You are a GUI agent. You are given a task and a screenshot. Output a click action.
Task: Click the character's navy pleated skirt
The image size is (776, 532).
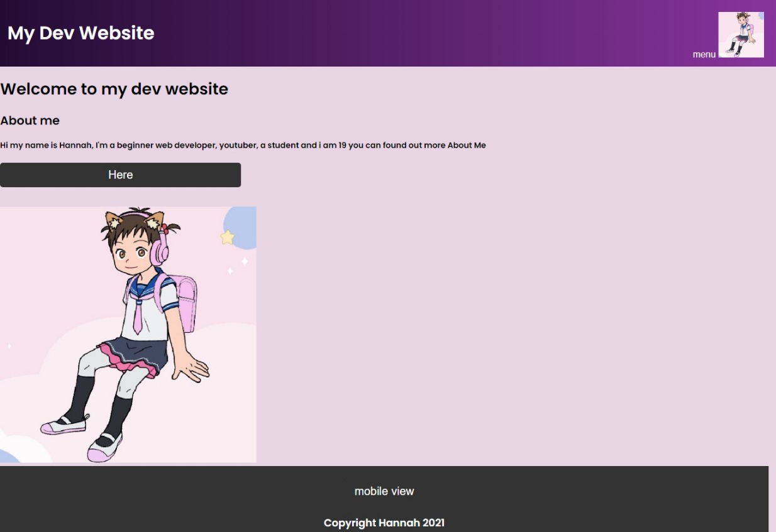tap(136, 352)
